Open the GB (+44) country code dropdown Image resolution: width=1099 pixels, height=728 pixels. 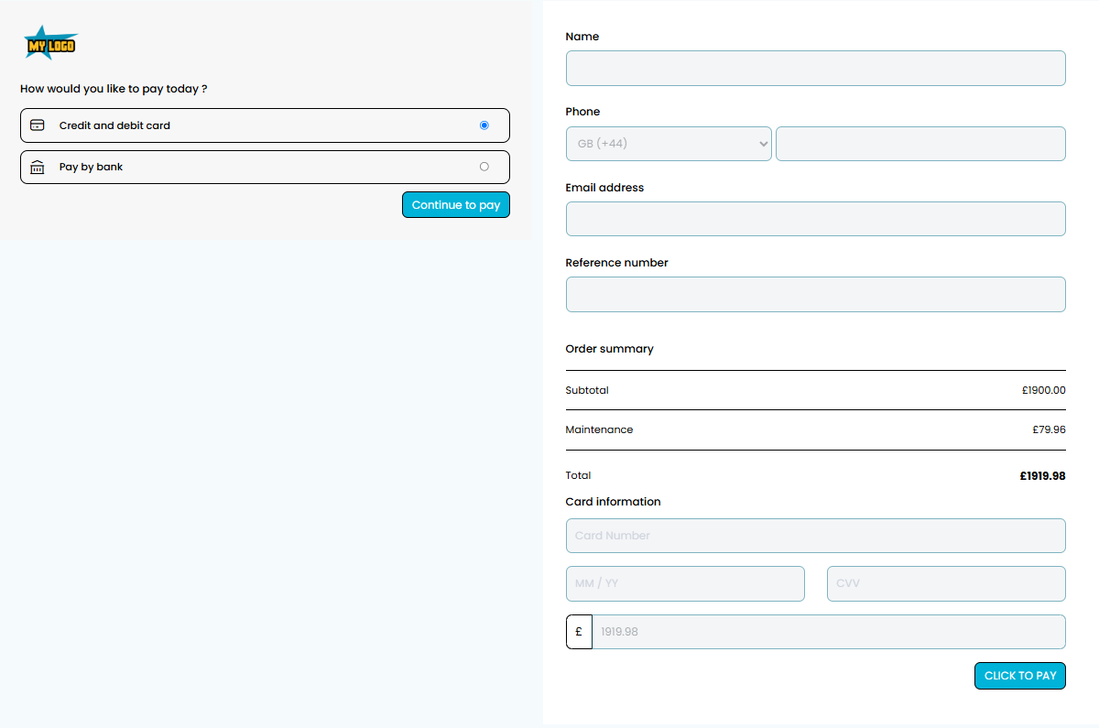point(669,143)
